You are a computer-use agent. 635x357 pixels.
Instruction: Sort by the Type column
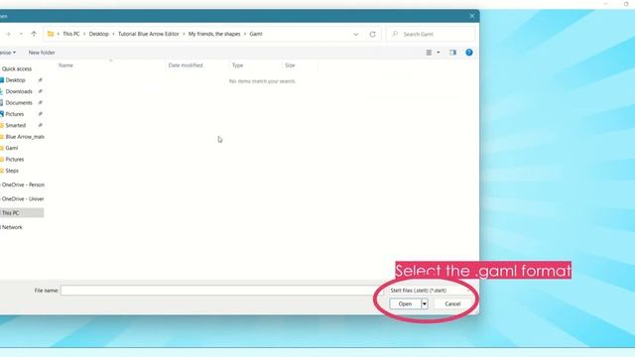tap(238, 65)
